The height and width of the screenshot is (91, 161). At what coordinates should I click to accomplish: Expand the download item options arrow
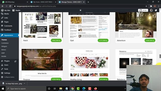pyautogui.click(x=24, y=83)
